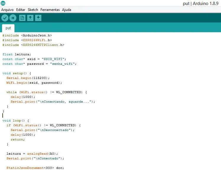Image resolution: width=221 pixels, height=170 pixels.
Task: Click the "\nDesconectado" print line
Action: click(43, 130)
